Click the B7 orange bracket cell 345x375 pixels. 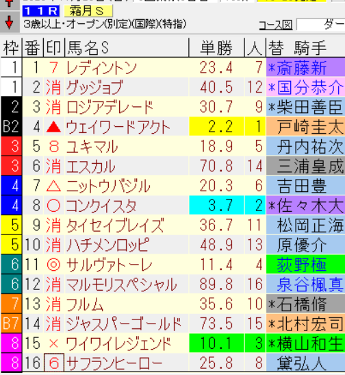pos(11,324)
